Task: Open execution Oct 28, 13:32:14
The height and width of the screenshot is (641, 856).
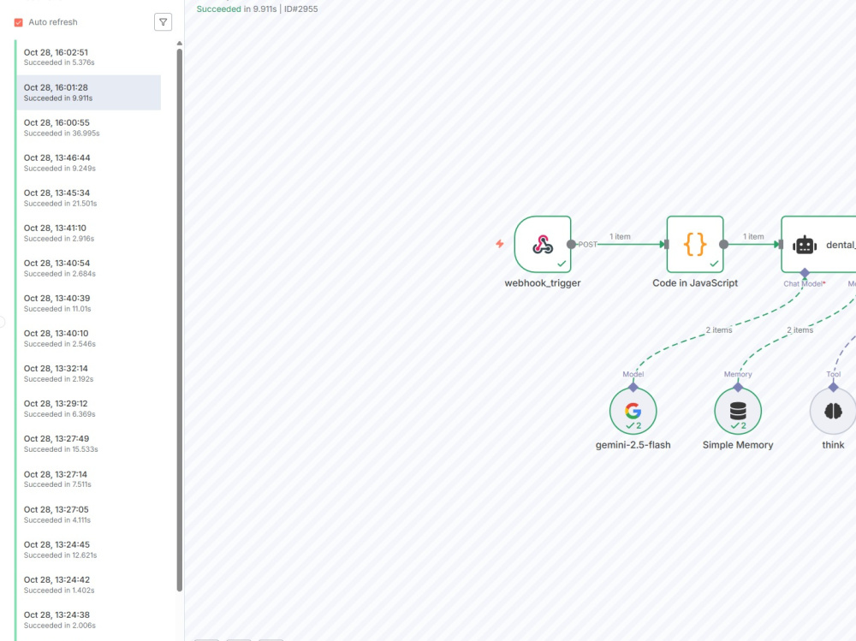Action: coord(88,373)
